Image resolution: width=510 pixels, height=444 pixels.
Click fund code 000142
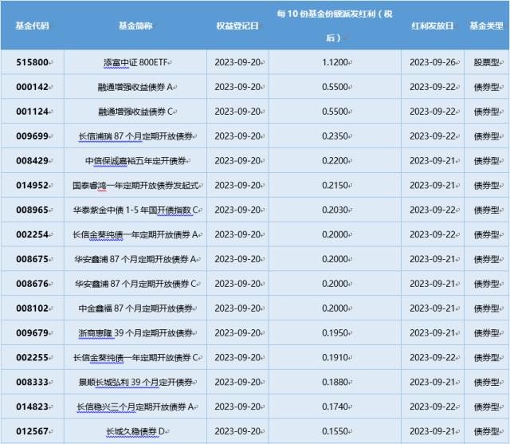pos(32,87)
